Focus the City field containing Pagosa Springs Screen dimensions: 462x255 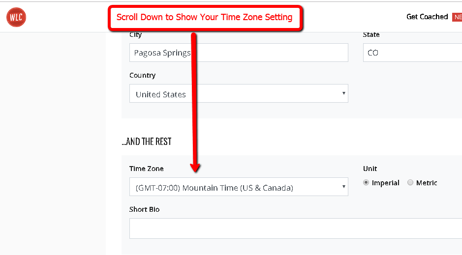click(x=239, y=53)
